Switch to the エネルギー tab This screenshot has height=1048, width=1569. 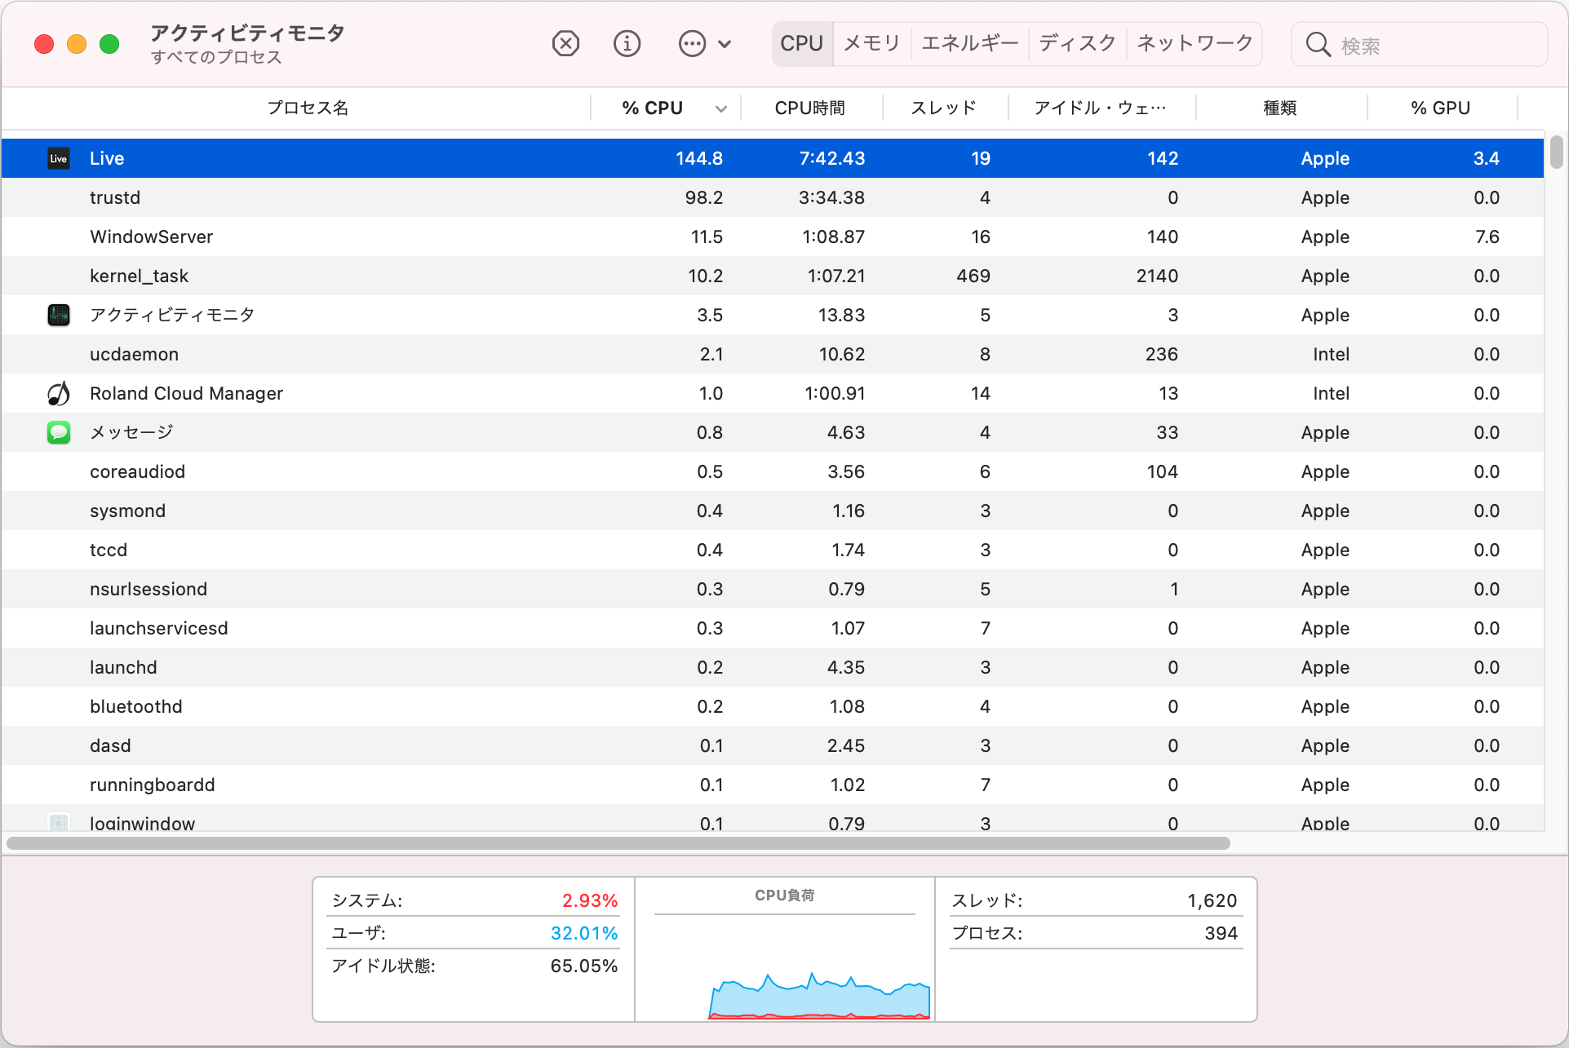[970, 43]
